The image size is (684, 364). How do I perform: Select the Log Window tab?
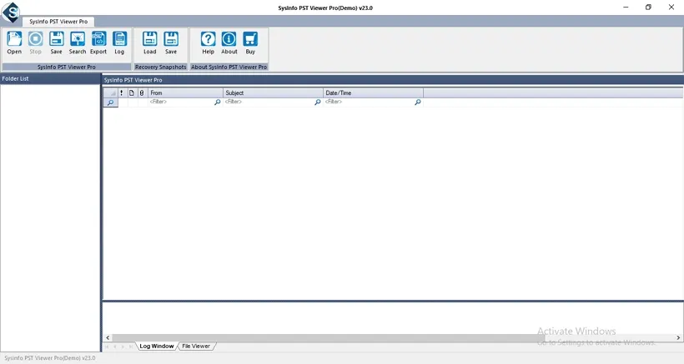[x=156, y=347]
